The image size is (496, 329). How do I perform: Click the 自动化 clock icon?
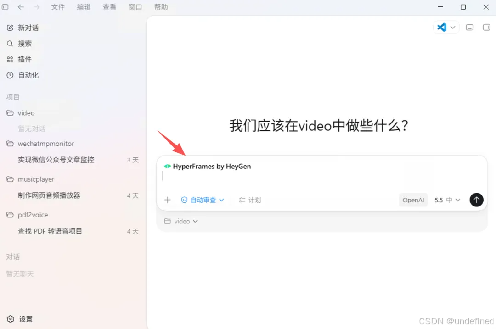pos(10,75)
